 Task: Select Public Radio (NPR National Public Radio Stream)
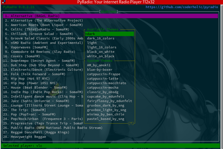[53, 128]
